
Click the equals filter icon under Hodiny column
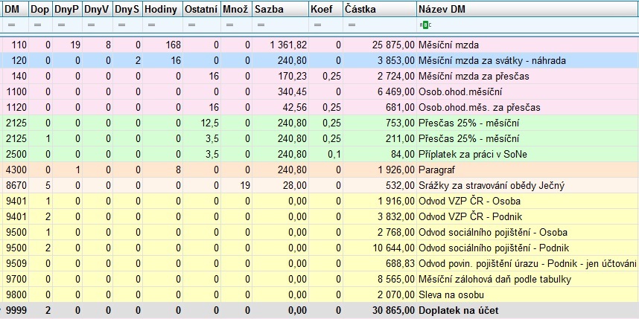[x=148, y=26]
